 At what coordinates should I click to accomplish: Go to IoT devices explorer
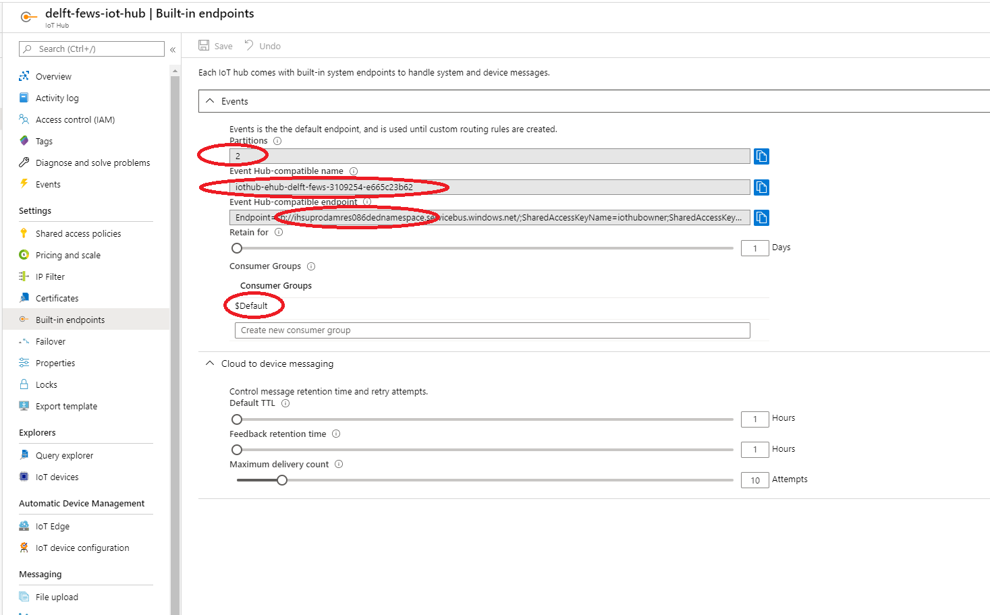(57, 477)
